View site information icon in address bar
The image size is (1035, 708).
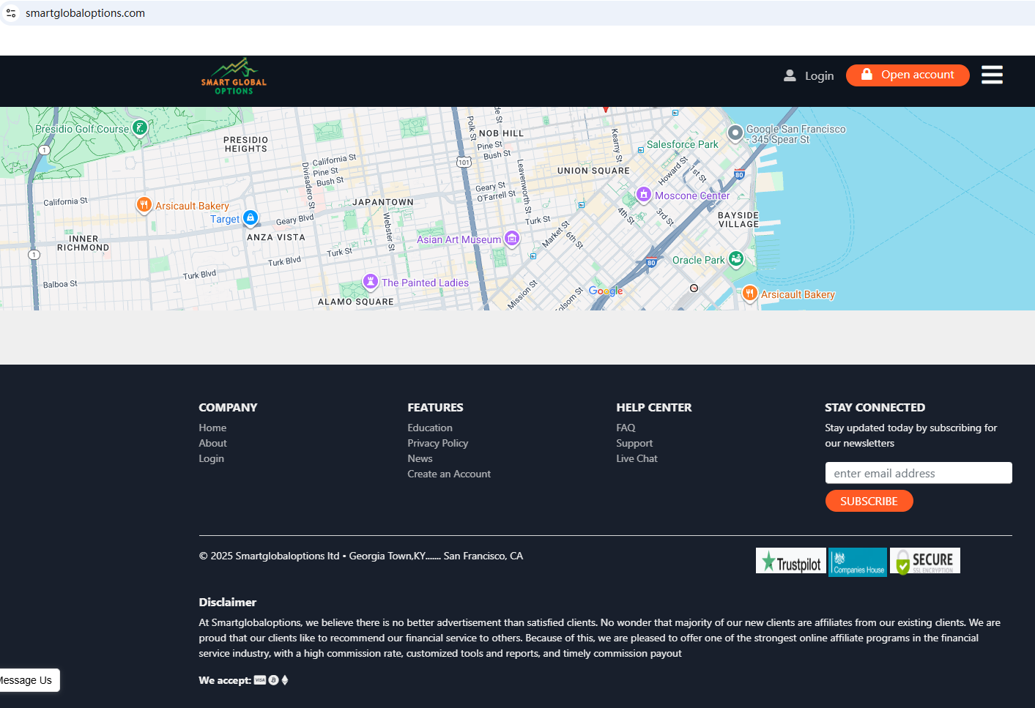(11, 13)
